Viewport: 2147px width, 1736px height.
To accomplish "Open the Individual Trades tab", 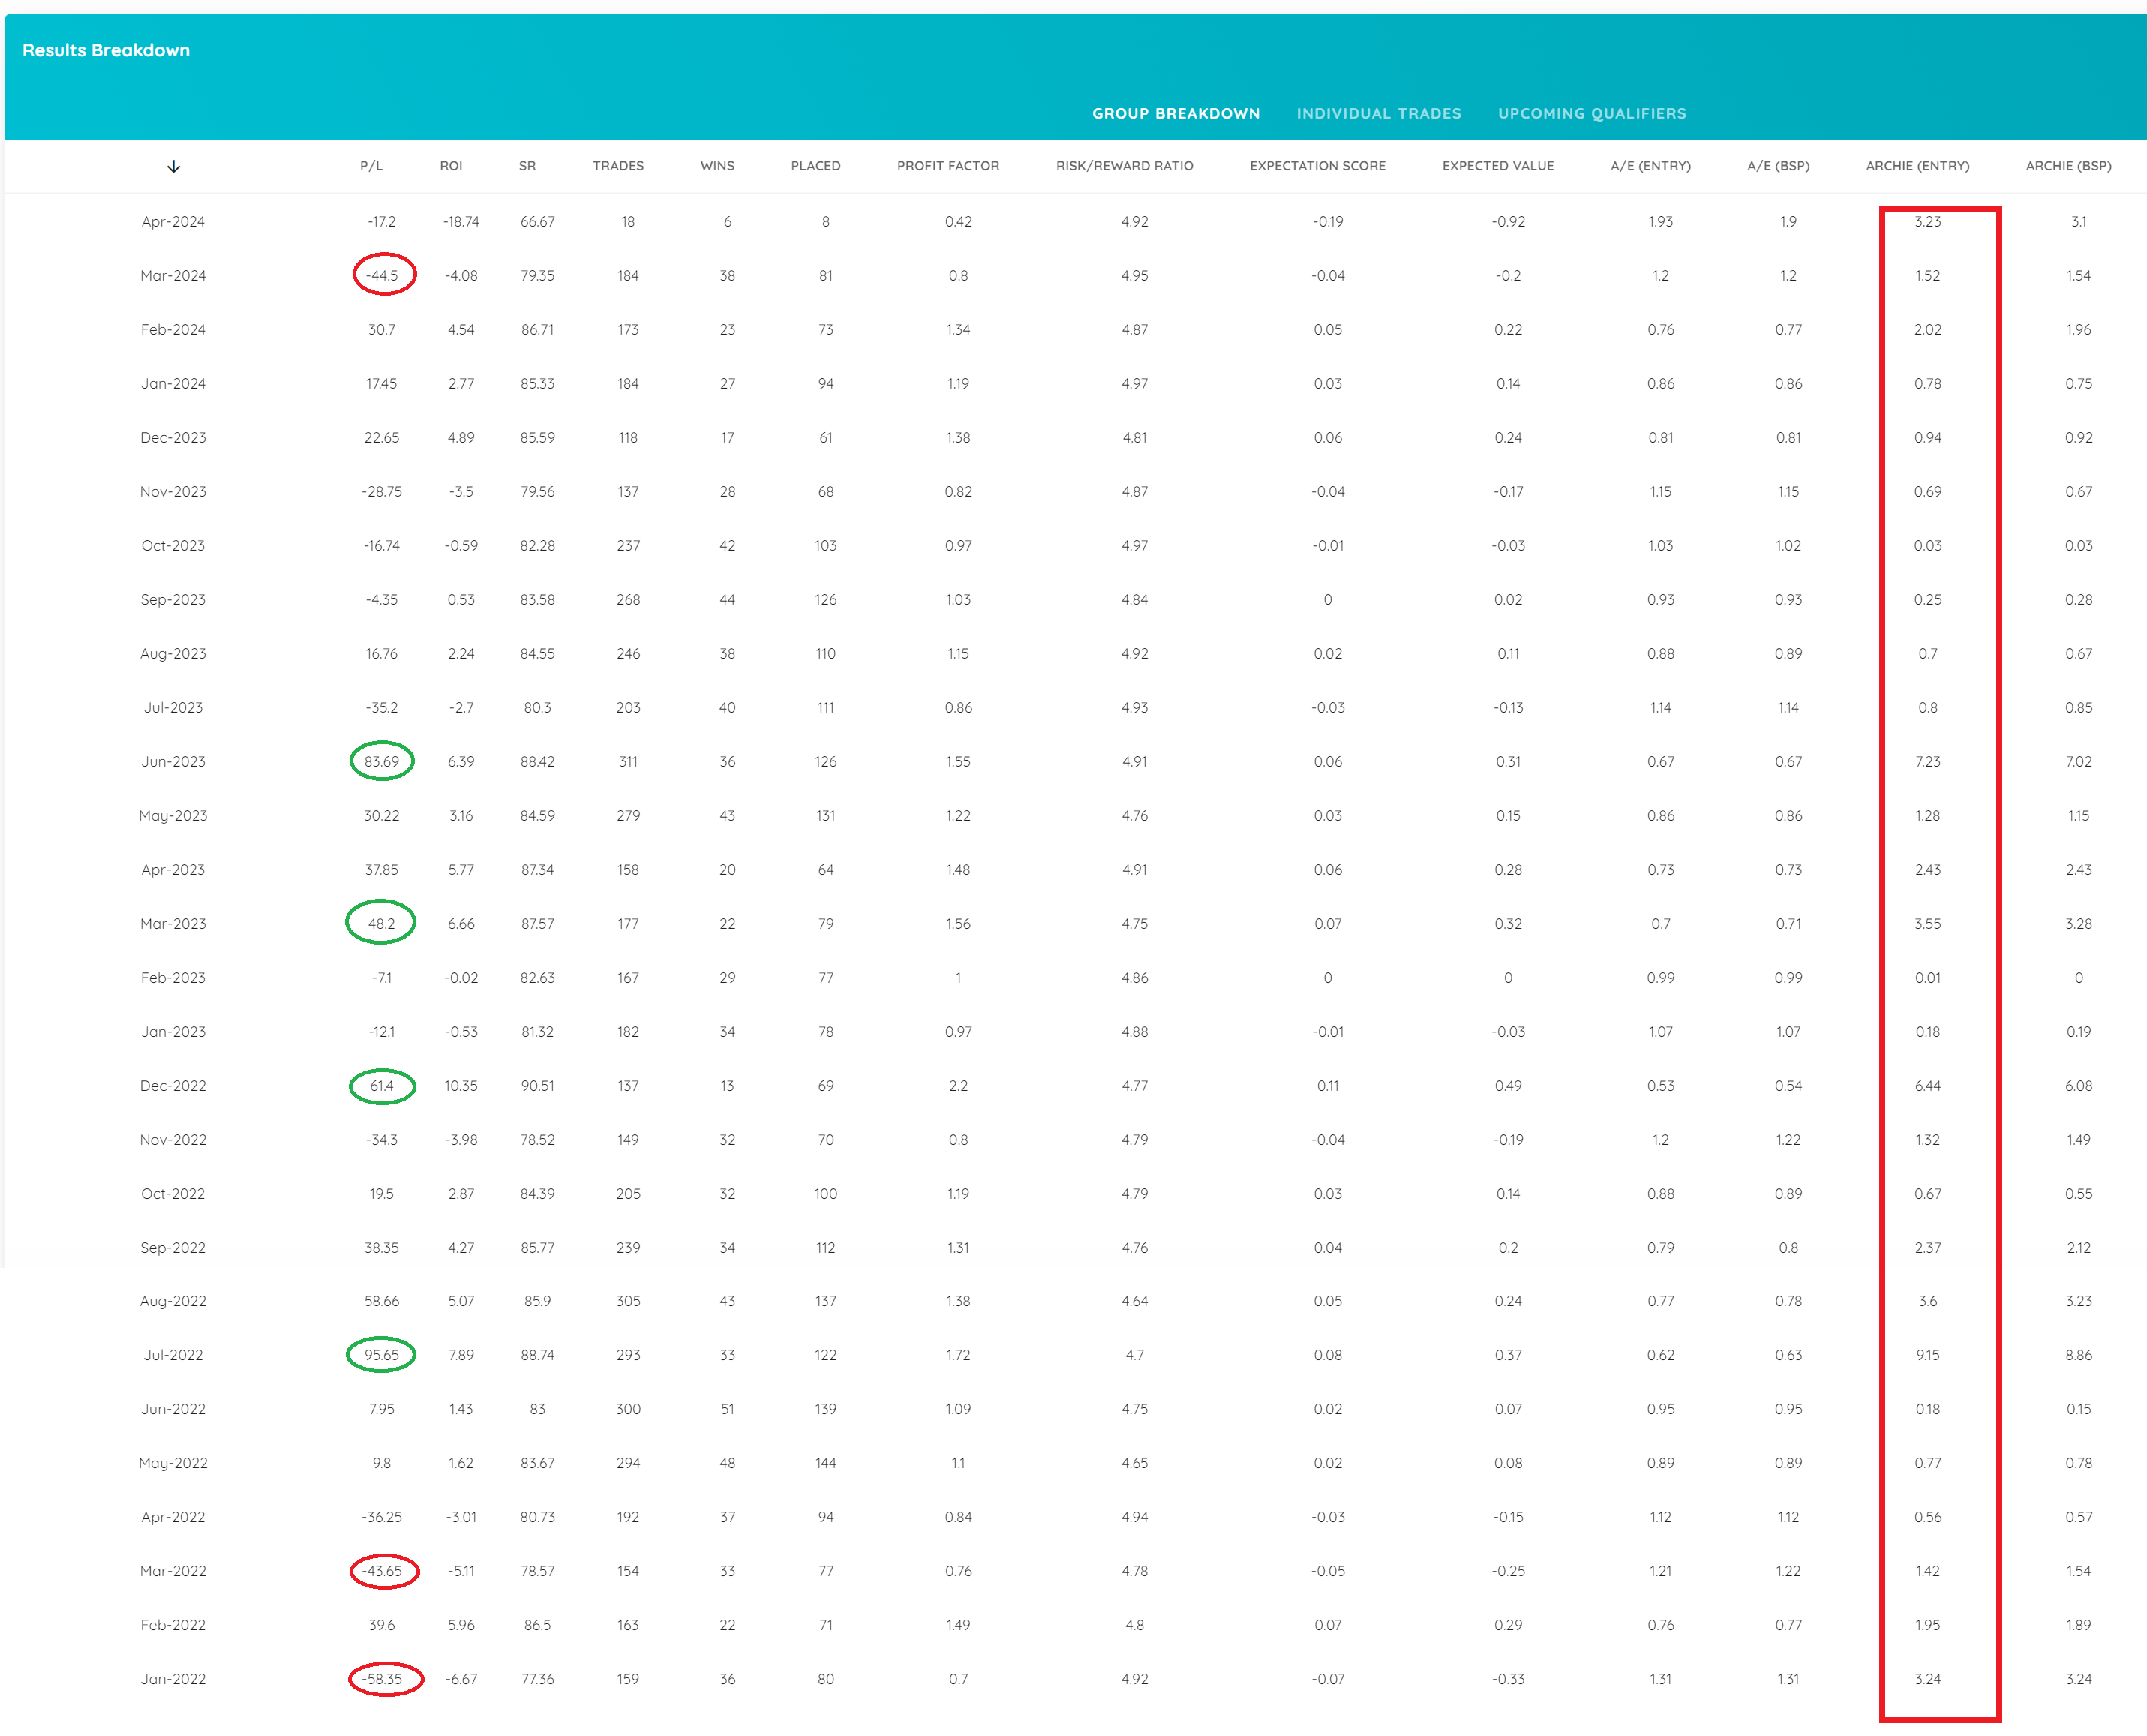I will (x=1378, y=113).
